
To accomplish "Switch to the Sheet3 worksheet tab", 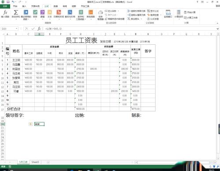I will 35,162.
